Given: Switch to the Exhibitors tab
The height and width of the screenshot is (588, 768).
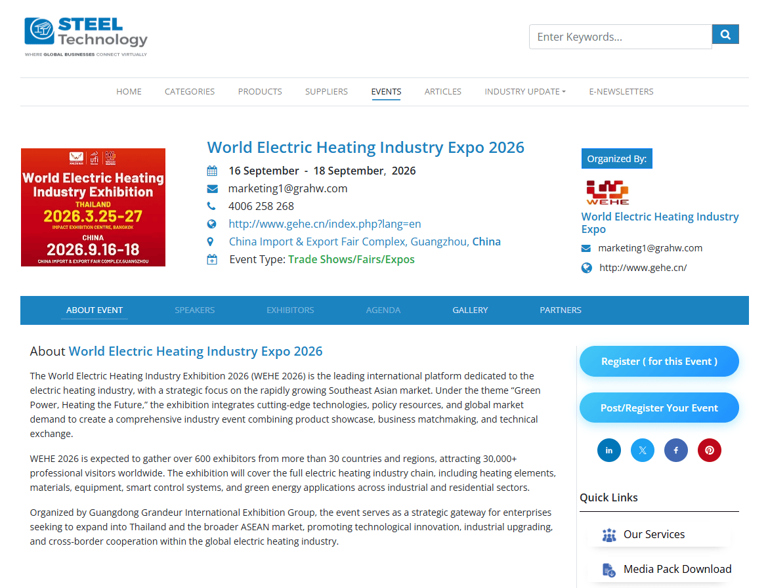Looking at the screenshot, I should pos(290,310).
